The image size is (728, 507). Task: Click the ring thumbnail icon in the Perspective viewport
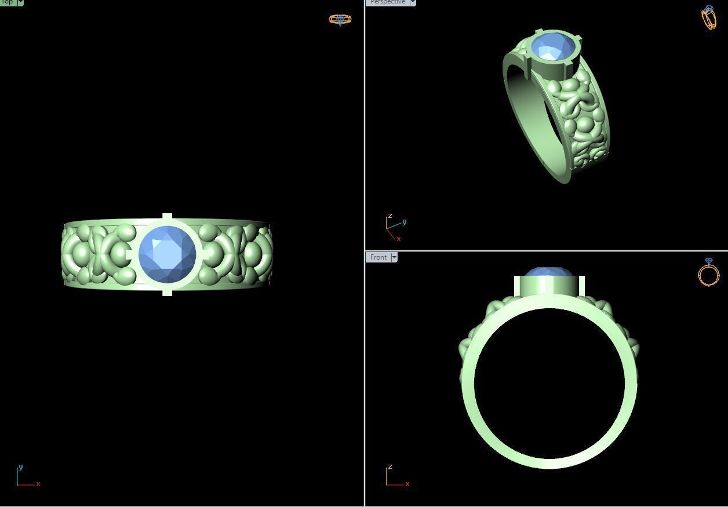[709, 17]
